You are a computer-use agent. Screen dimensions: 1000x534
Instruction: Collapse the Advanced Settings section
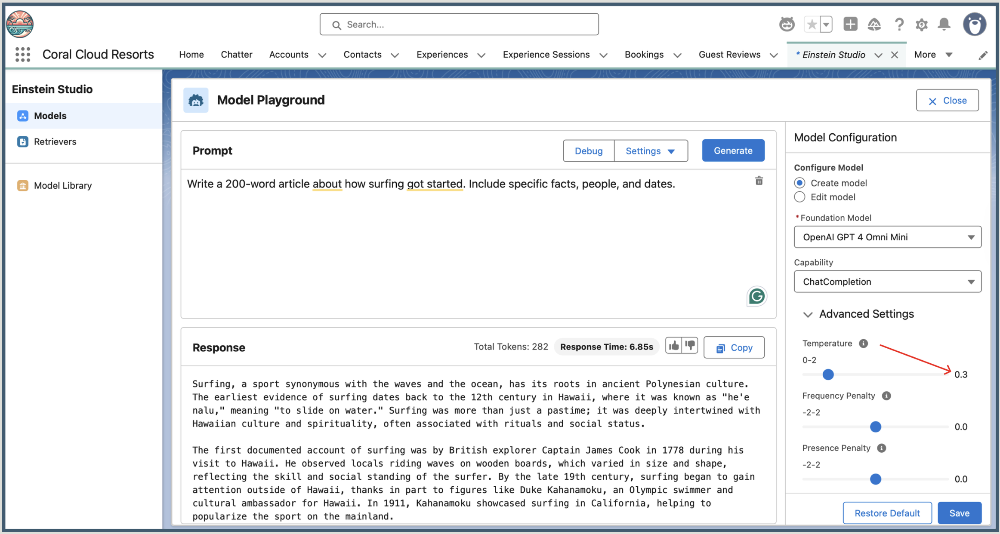click(808, 315)
